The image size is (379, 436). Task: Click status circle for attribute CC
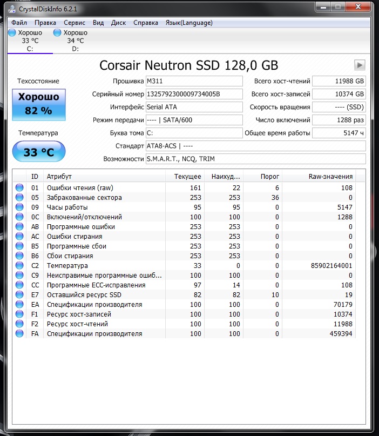[19, 285]
